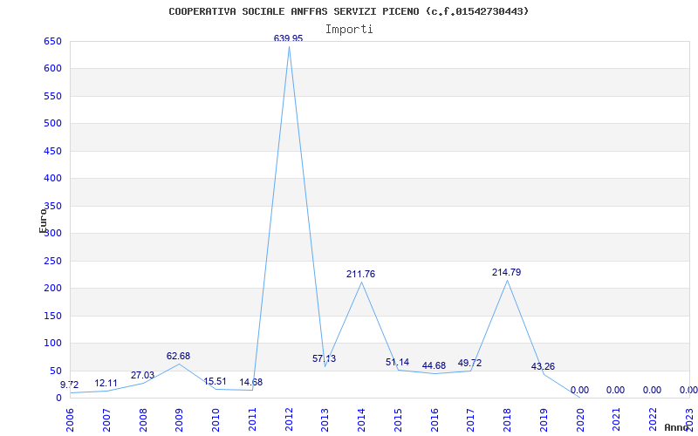This screenshot has width=698, height=436.
Task: Click the 44.68 data label
Action: (x=434, y=365)
